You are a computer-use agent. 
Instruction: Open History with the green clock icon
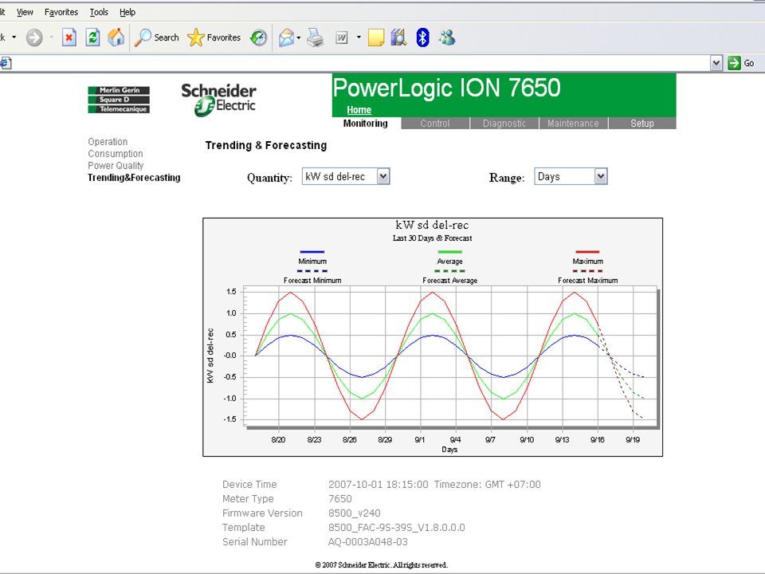click(x=258, y=37)
